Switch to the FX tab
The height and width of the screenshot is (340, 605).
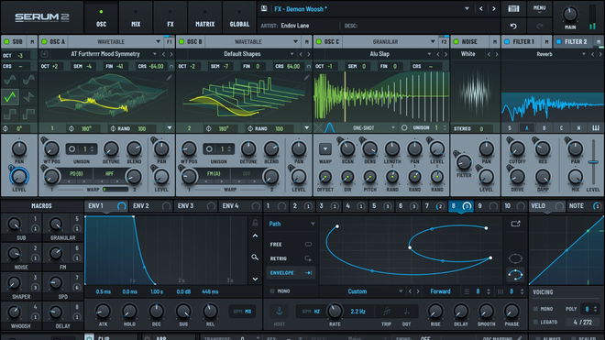tap(170, 17)
